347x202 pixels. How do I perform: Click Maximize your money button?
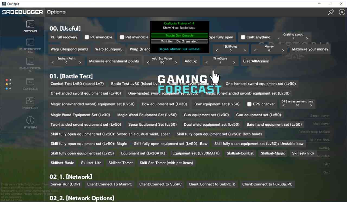pos(310,49)
